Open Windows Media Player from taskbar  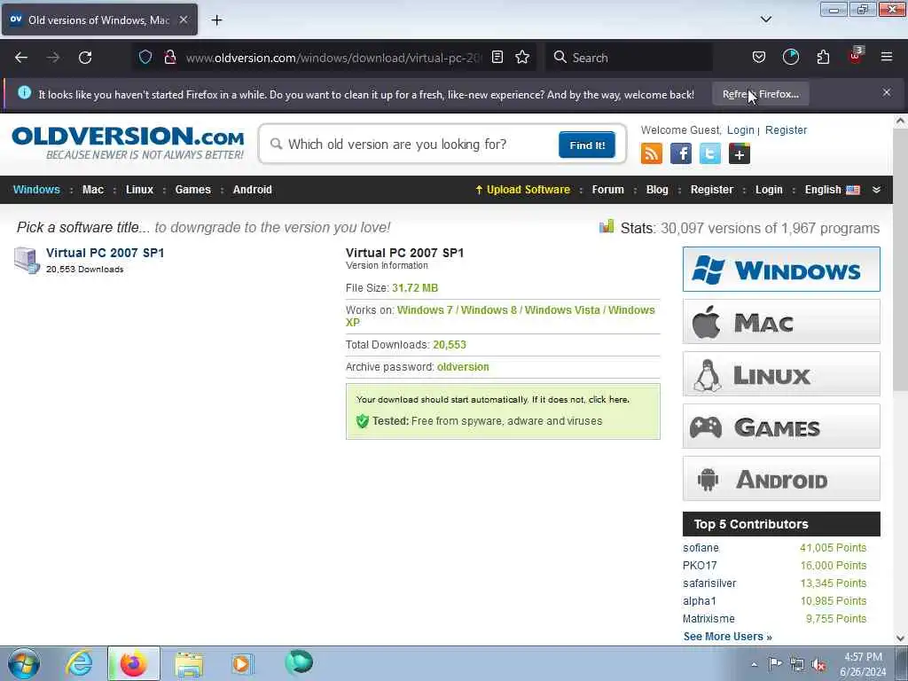[x=241, y=663]
